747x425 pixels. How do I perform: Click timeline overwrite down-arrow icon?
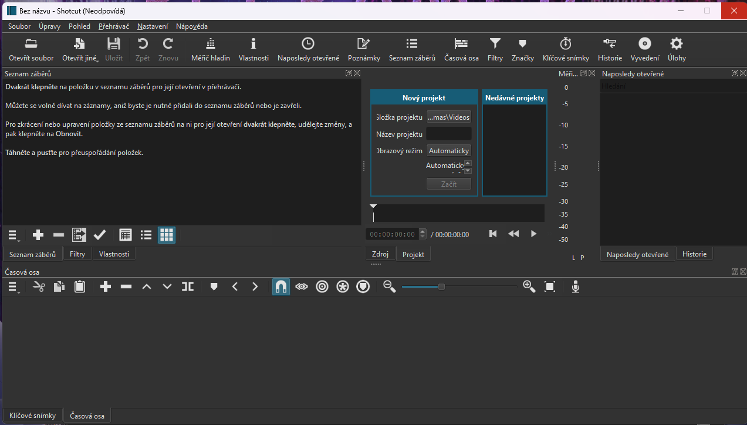tap(167, 286)
